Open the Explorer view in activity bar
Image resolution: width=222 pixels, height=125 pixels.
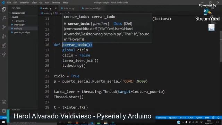point(4,9)
